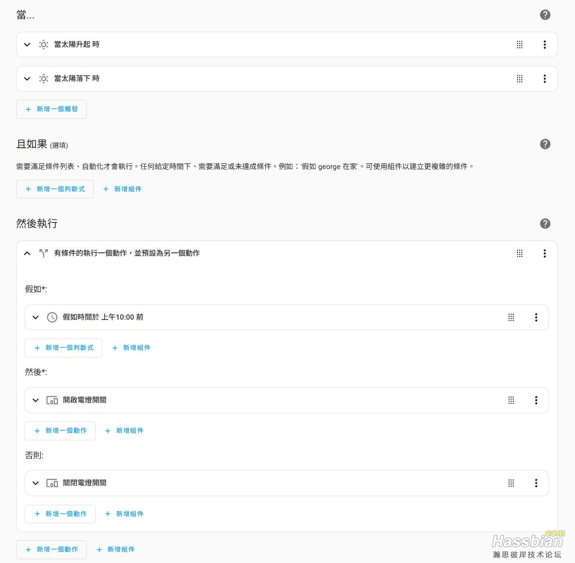Open three-dot menu for 當太陽升起 trigger
This screenshot has height=563, width=575.
click(x=545, y=45)
